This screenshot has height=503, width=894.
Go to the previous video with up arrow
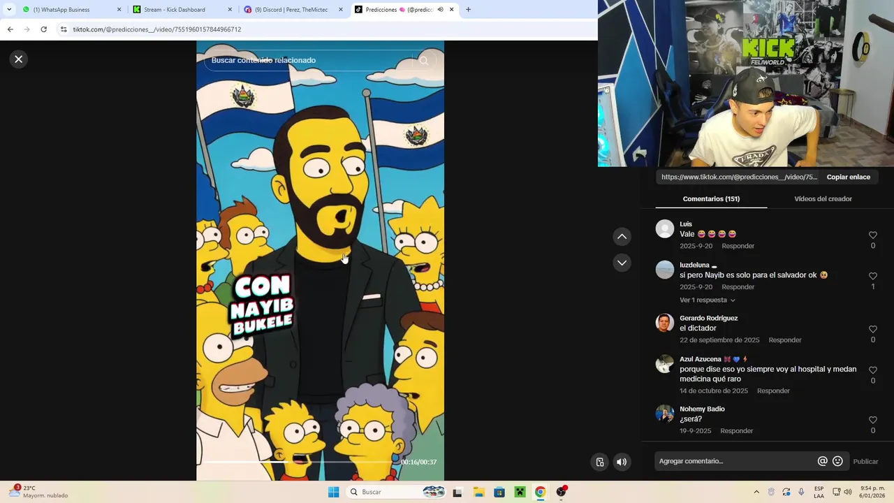(x=622, y=237)
